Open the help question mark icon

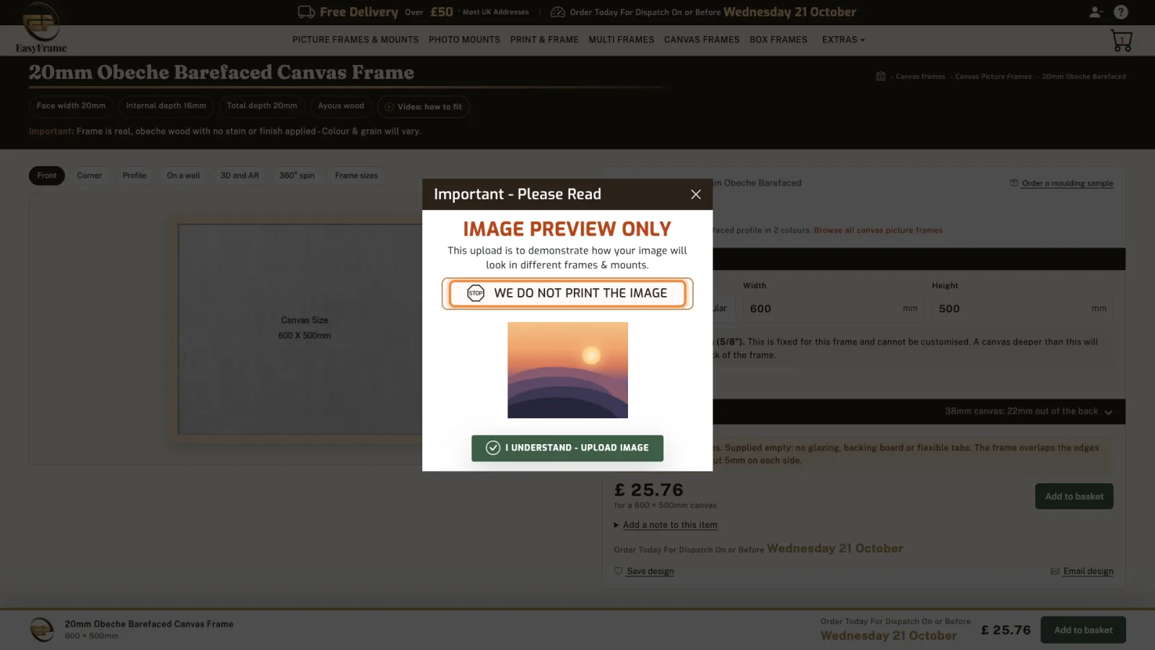(x=1121, y=12)
